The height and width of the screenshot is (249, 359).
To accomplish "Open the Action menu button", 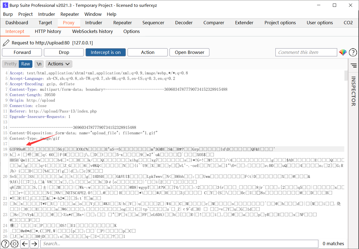I will tap(148, 52).
